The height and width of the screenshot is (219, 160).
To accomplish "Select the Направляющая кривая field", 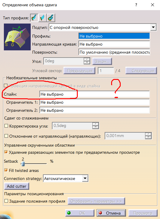I will tap(114, 44).
